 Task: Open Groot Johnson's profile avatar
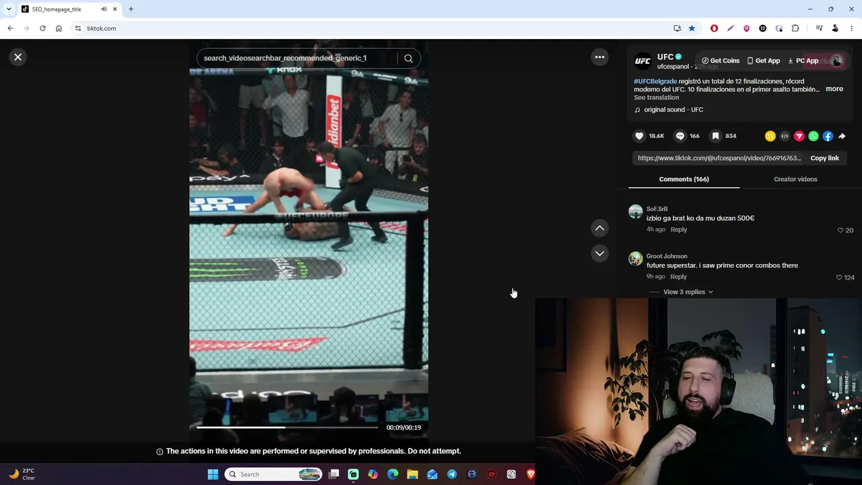(x=636, y=259)
